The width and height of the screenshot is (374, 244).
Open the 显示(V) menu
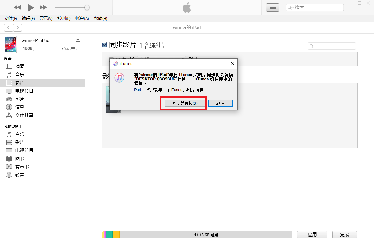[x=46, y=19]
